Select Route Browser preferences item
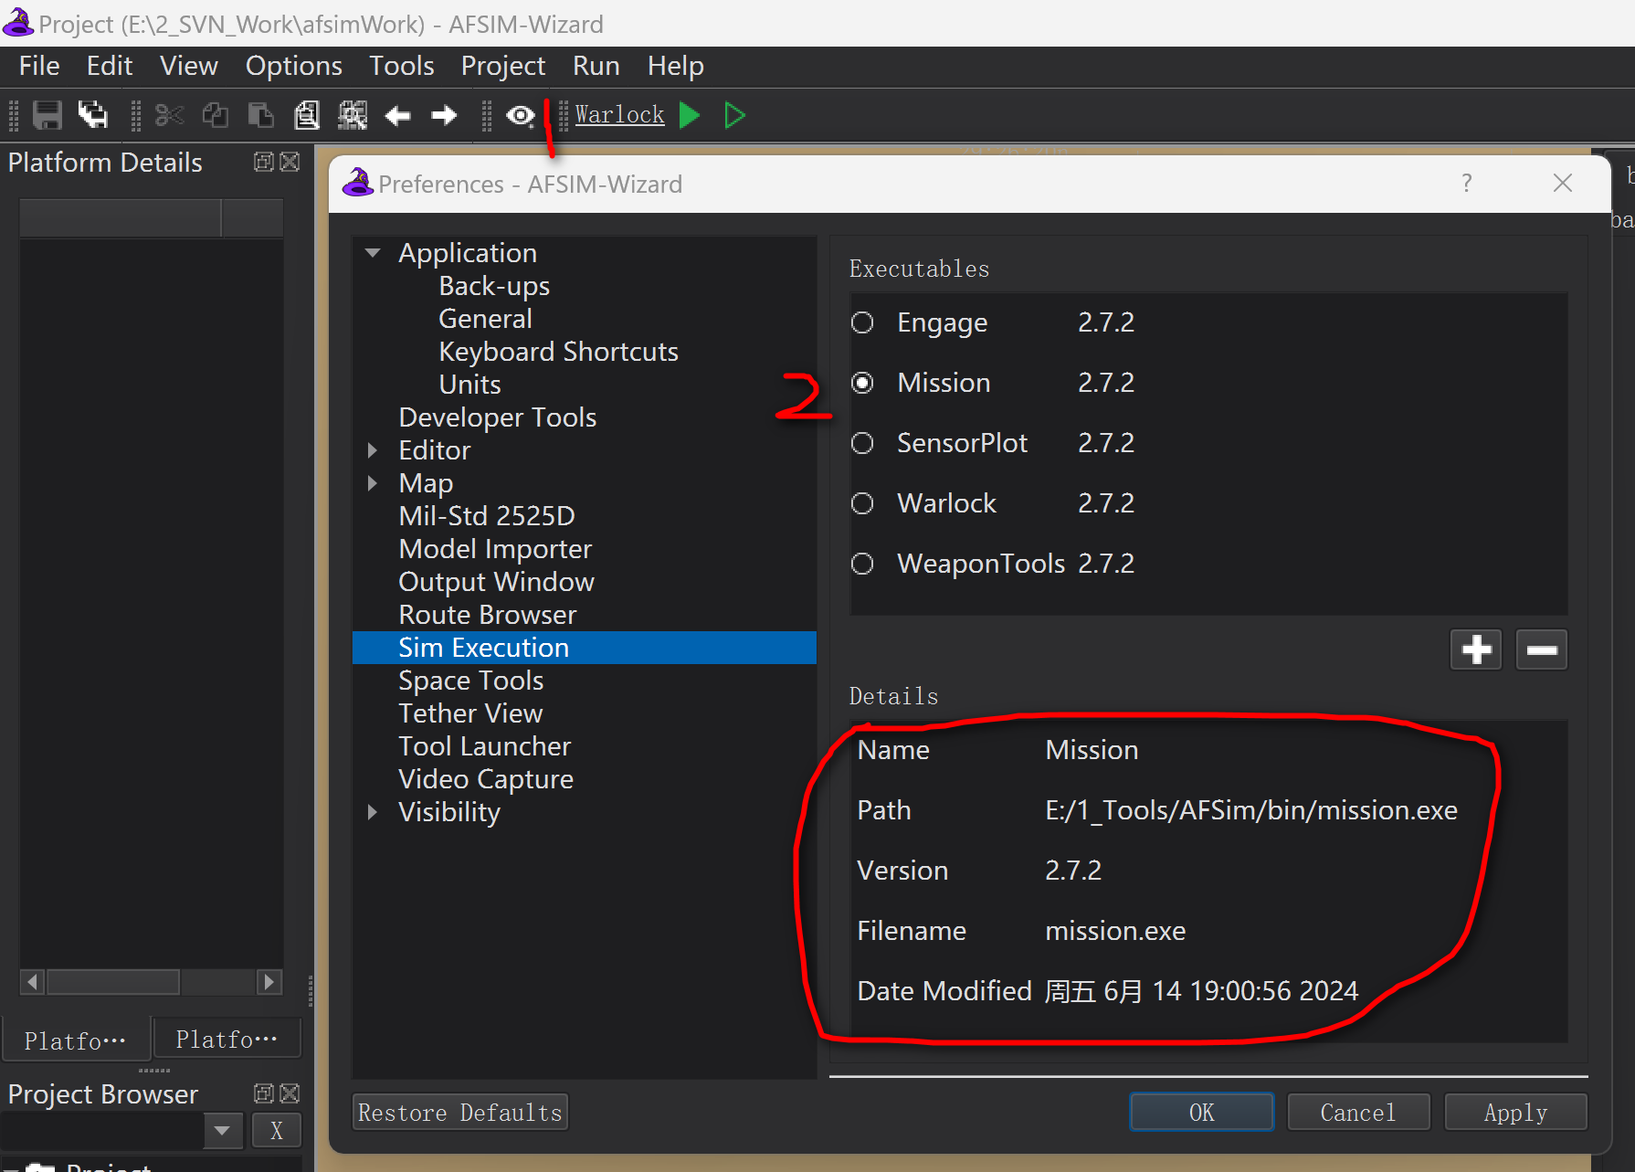 tap(488, 615)
